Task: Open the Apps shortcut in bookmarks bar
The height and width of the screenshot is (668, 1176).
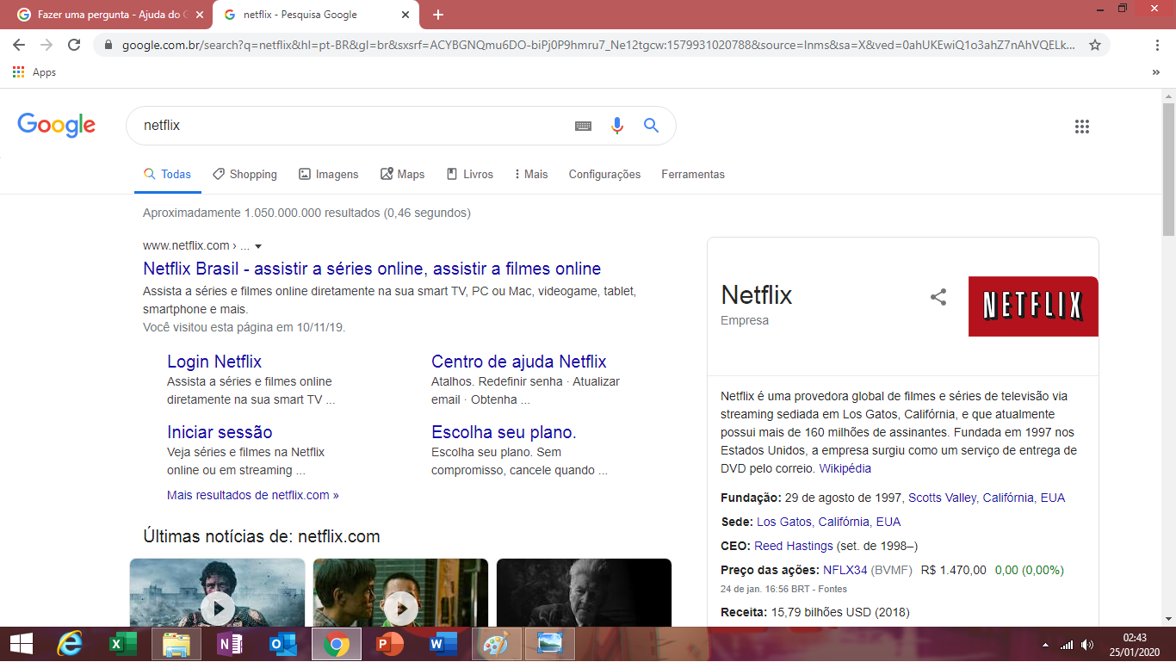Action: pyautogui.click(x=34, y=72)
